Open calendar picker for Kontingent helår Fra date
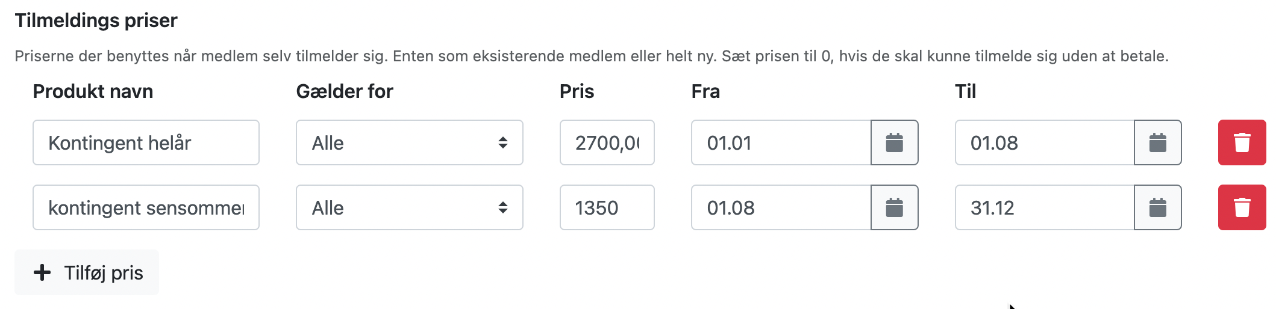 tap(894, 143)
